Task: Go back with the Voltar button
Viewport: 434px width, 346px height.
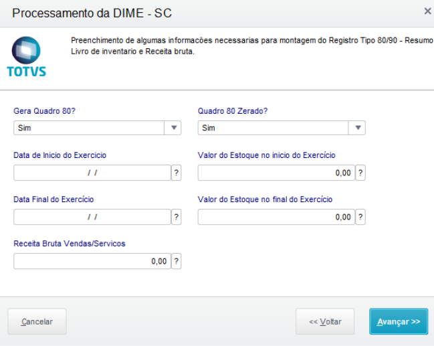Action: tap(325, 322)
